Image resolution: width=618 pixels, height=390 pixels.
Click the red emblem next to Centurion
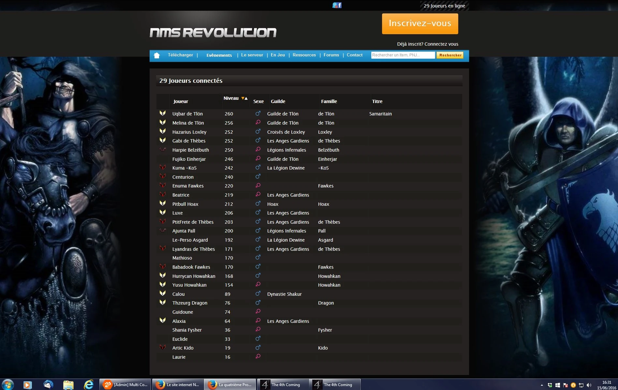163,176
